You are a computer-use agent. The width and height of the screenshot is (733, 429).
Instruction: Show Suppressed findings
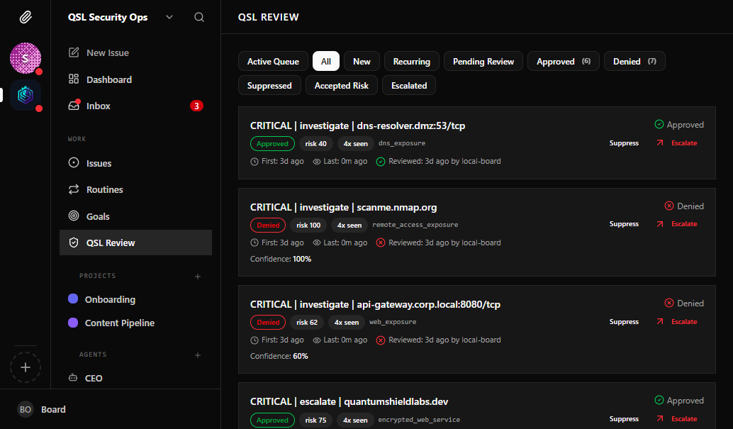click(269, 86)
